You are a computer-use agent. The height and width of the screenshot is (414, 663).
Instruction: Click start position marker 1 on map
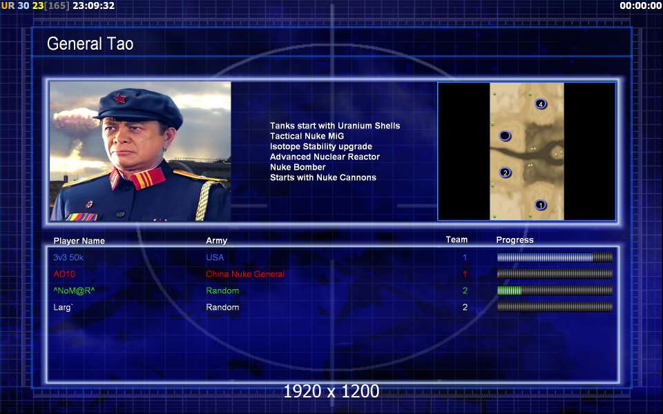click(x=540, y=205)
